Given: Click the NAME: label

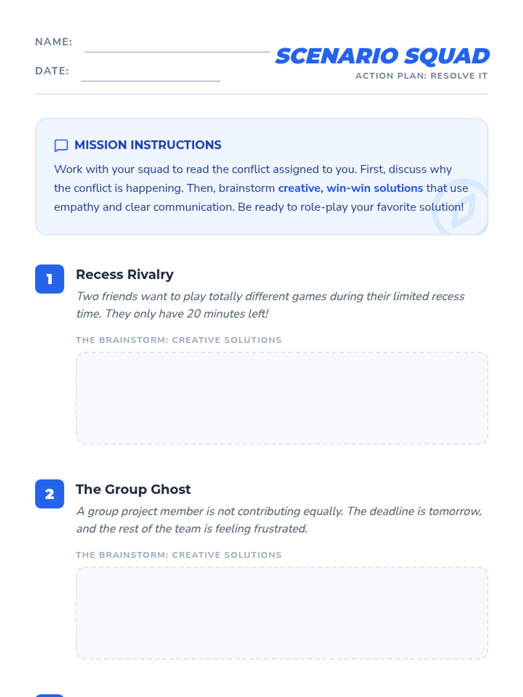Looking at the screenshot, I should coord(54,42).
